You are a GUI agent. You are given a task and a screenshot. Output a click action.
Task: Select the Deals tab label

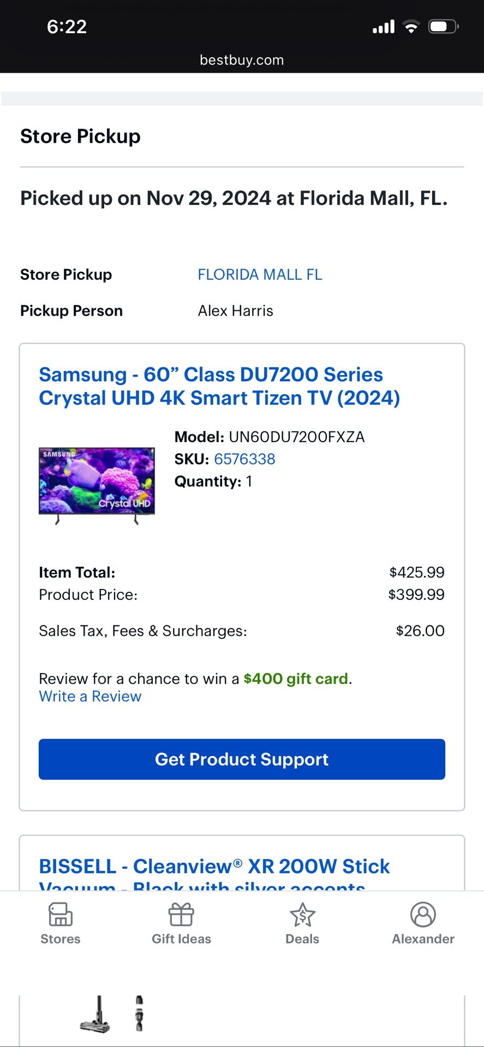click(302, 939)
